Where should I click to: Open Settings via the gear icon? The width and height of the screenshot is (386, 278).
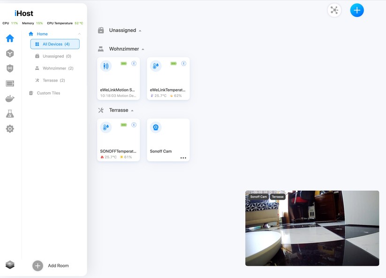click(x=9, y=128)
